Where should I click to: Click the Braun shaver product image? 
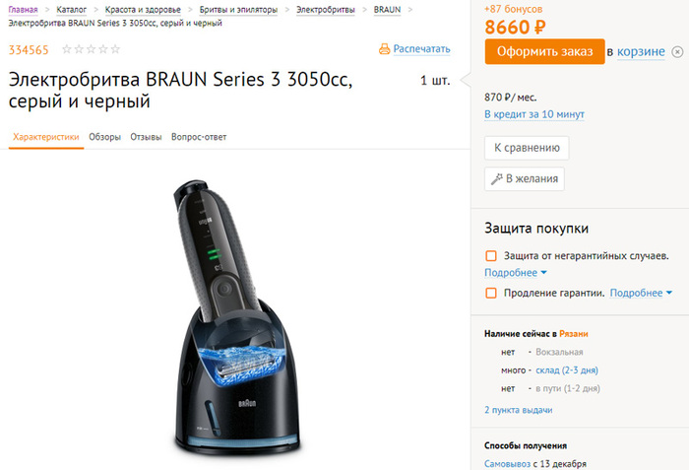pyautogui.click(x=235, y=317)
